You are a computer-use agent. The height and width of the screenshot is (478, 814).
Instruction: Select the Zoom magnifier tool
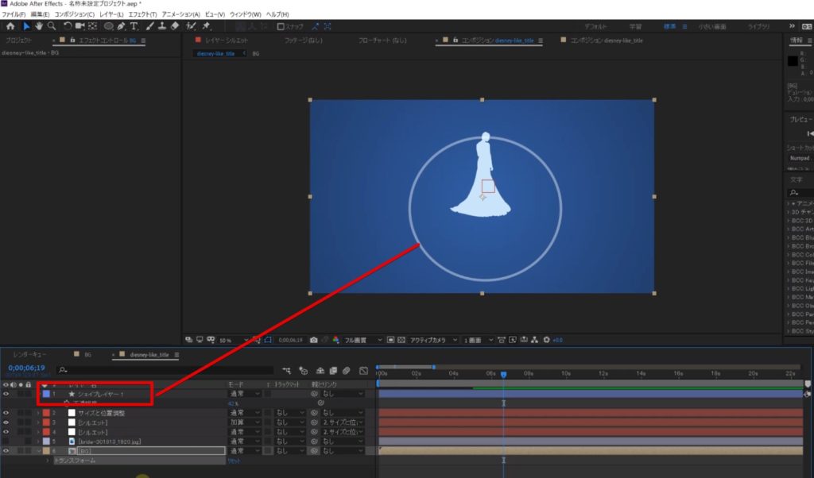click(52, 26)
